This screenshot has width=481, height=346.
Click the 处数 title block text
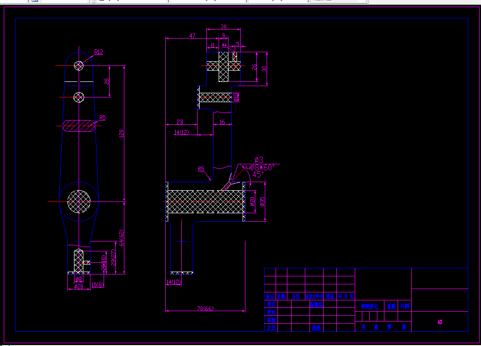[281, 297]
